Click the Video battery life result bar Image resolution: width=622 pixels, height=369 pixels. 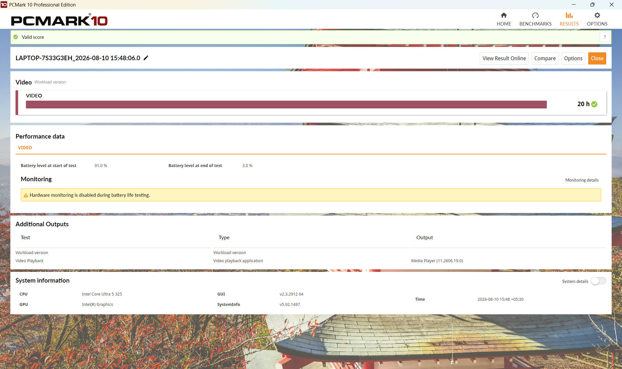[x=286, y=105]
